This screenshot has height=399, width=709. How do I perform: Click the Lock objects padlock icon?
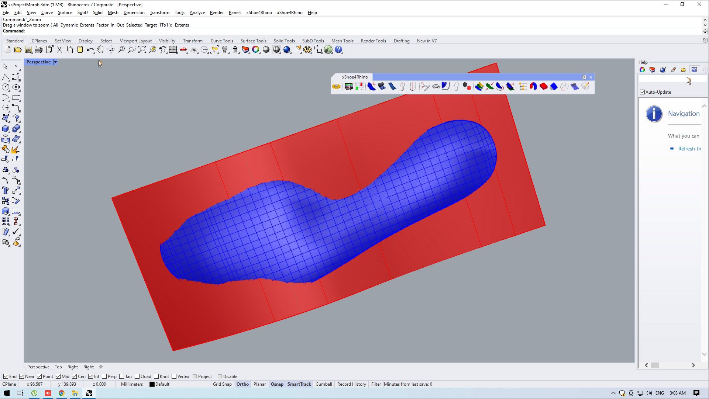[x=235, y=50]
